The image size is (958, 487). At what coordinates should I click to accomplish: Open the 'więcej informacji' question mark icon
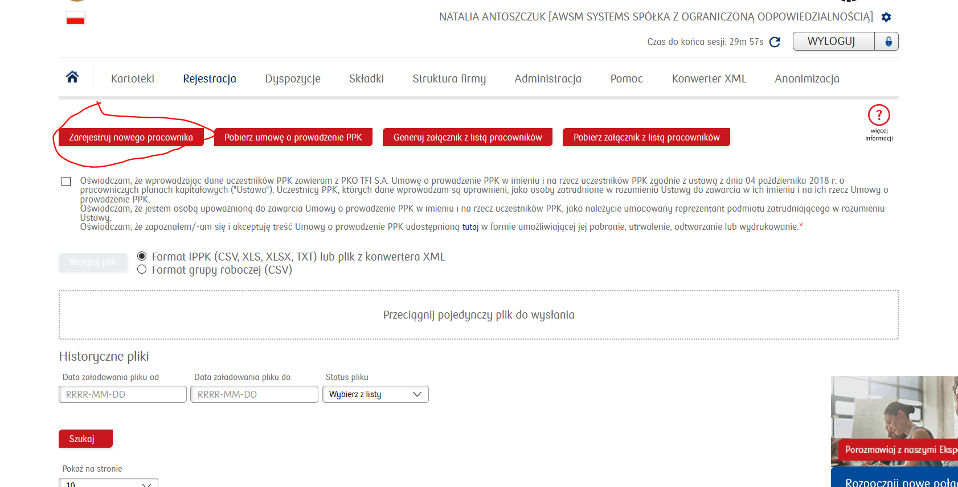tap(879, 115)
